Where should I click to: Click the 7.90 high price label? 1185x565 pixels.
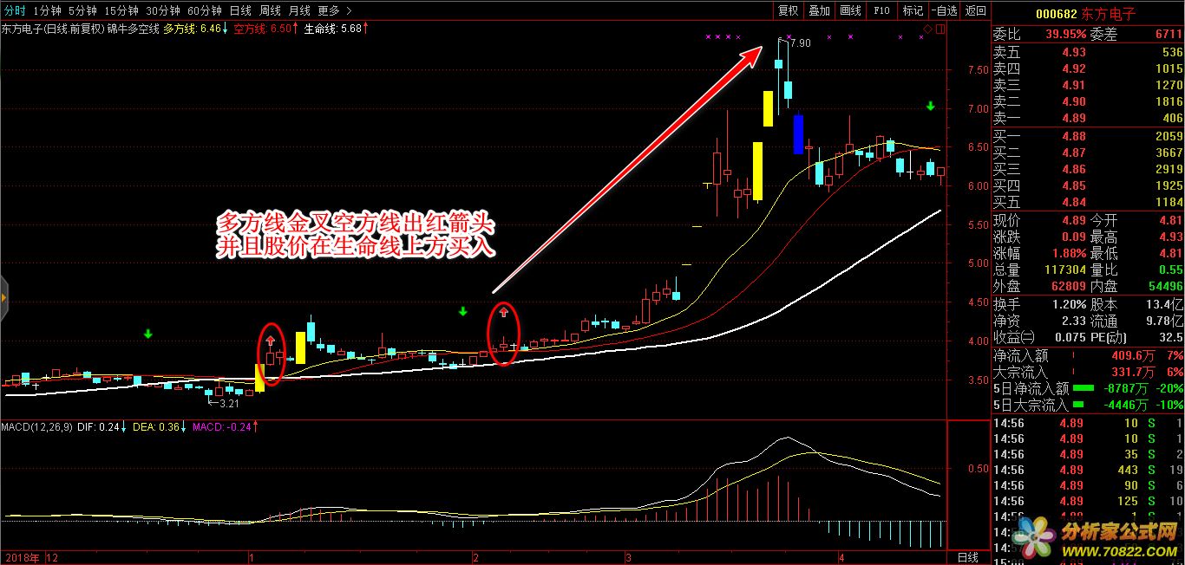coord(801,43)
